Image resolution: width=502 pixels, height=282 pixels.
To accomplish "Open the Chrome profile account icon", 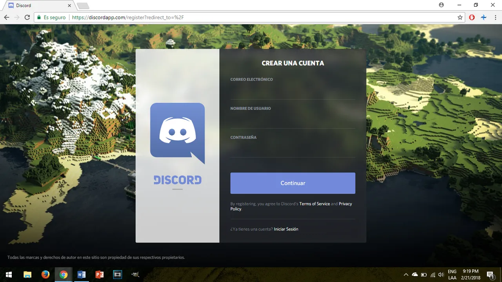I will pos(442,5).
